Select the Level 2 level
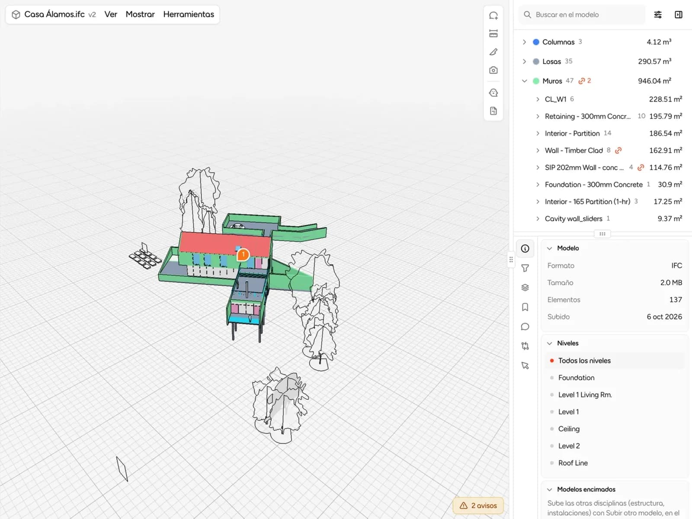Viewport: 692px width, 519px height. pos(615,446)
